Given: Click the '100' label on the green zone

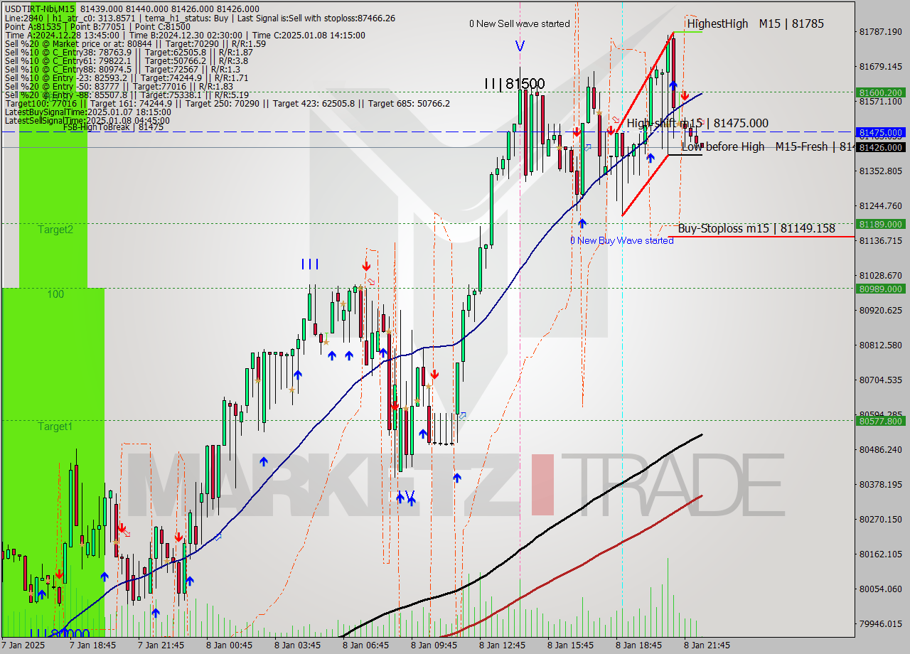Looking at the screenshot, I should tap(55, 294).
